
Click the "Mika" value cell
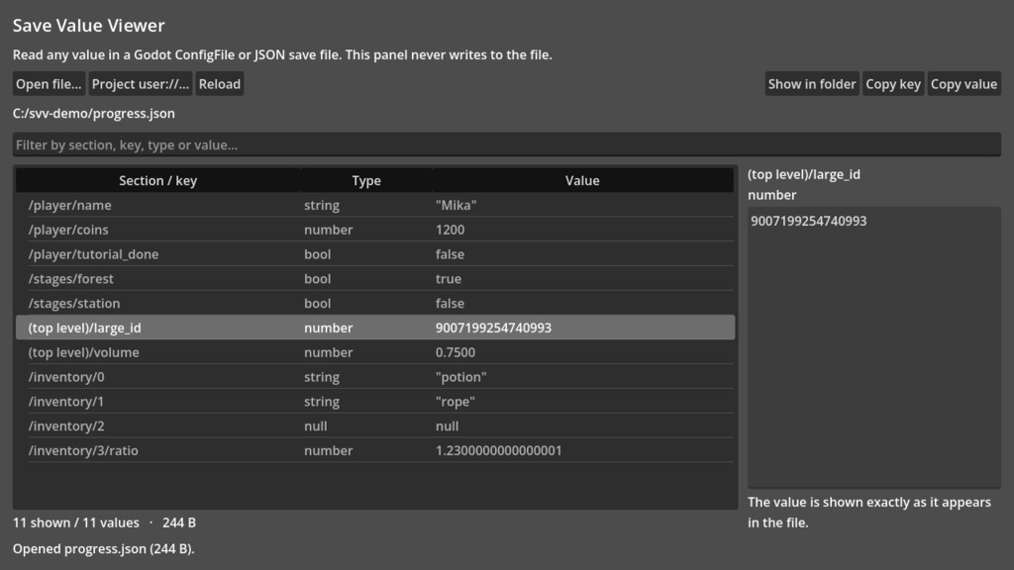pos(456,205)
